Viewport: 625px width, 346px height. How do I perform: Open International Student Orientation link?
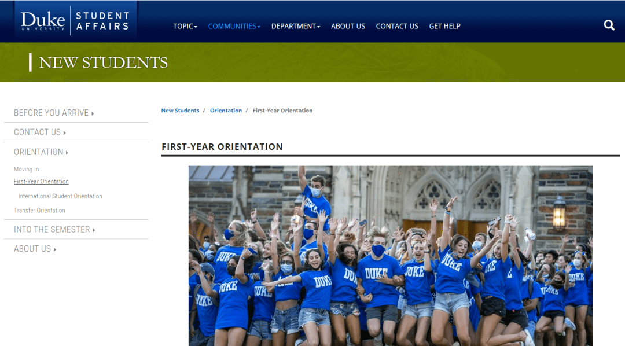tap(60, 196)
